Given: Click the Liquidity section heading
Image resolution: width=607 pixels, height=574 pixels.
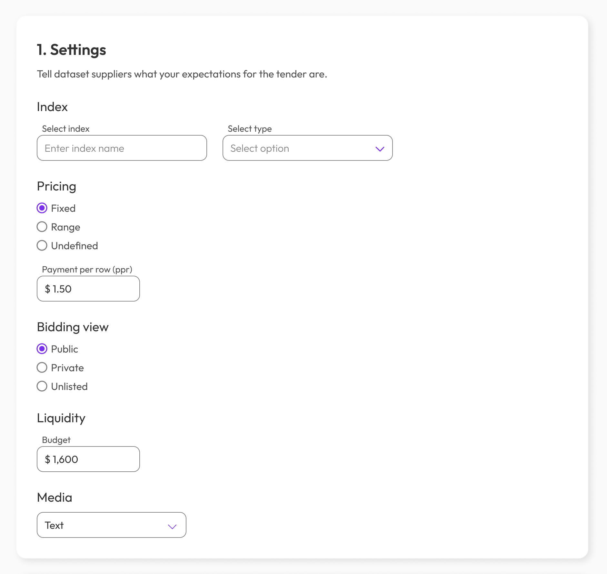Looking at the screenshot, I should point(61,418).
